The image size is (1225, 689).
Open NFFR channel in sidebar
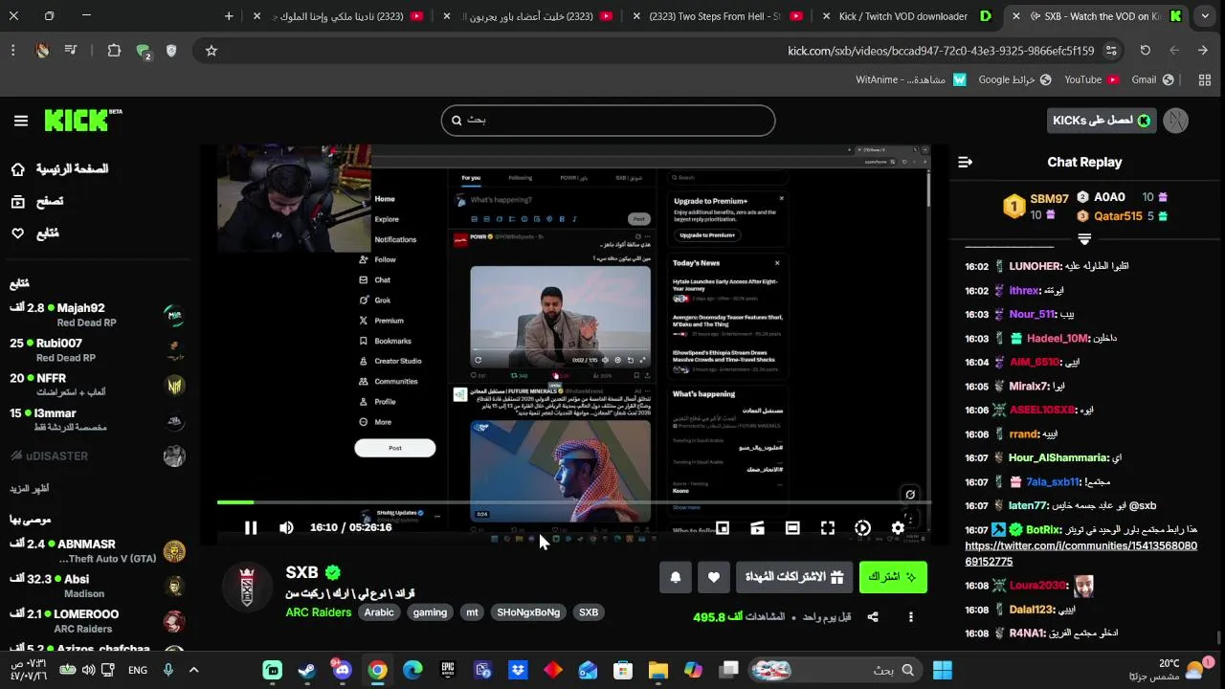[x=97, y=385]
